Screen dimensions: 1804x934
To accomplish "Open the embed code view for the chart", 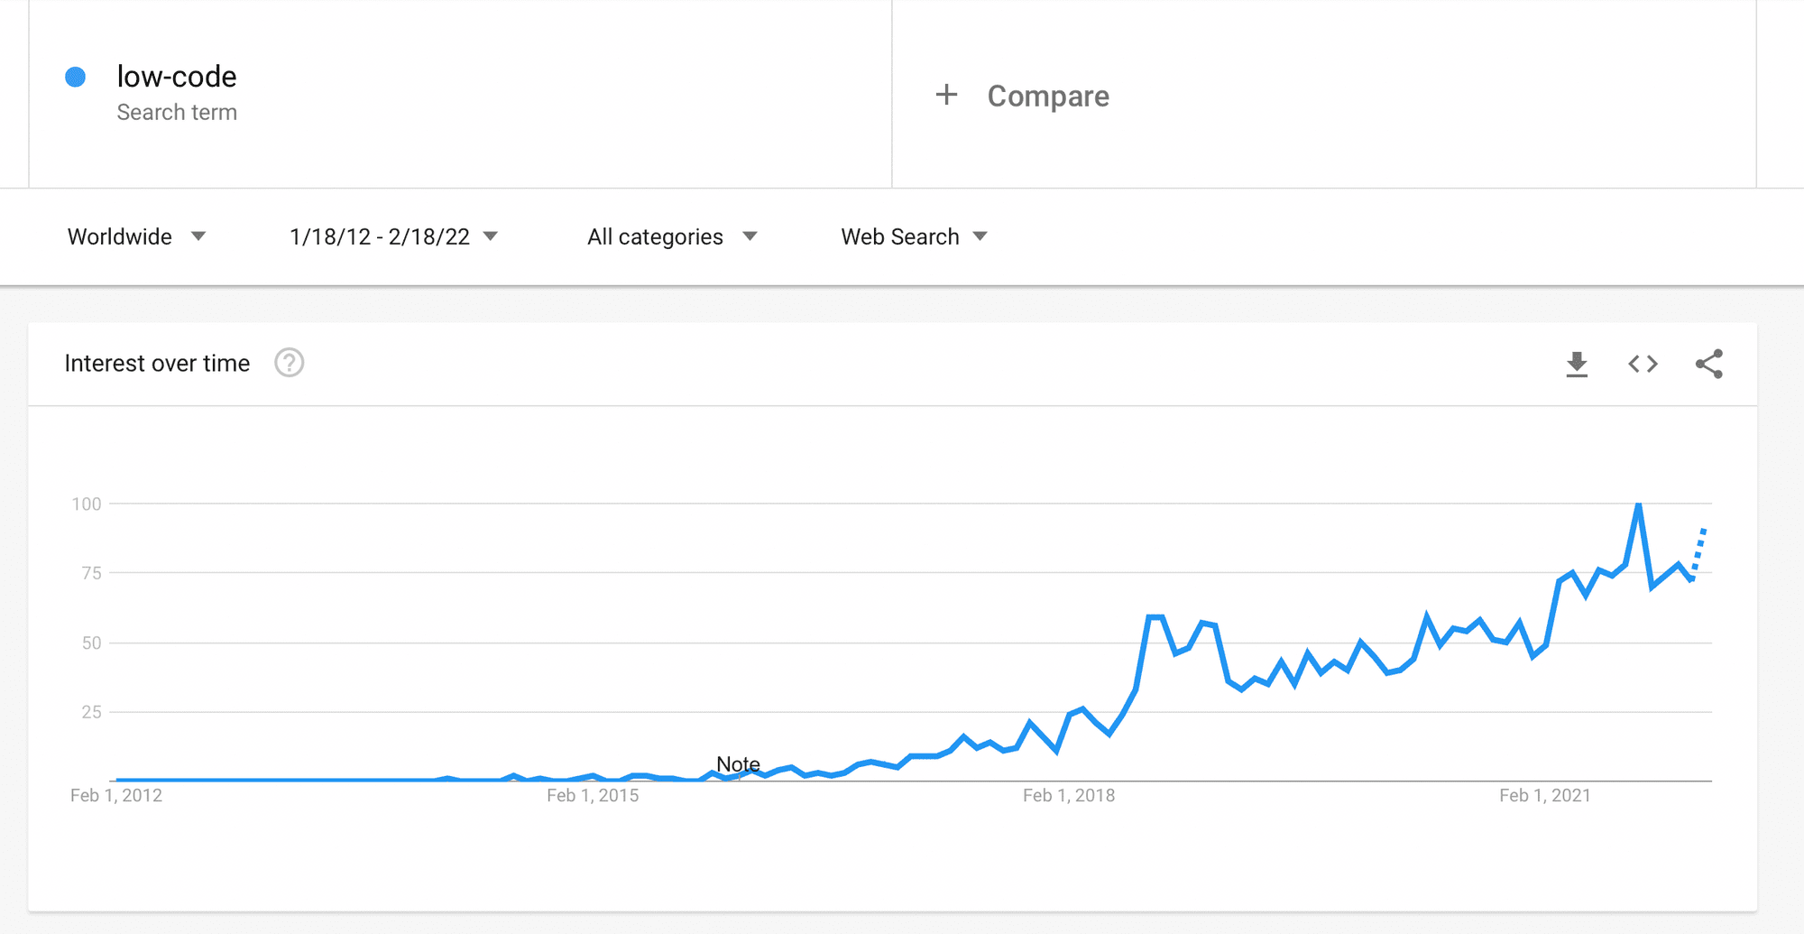I will click(1643, 364).
